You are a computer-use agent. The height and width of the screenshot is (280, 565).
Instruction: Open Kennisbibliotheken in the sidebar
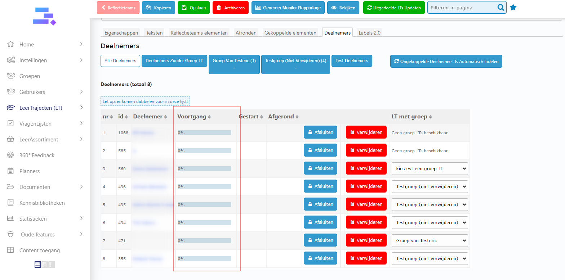click(x=42, y=203)
